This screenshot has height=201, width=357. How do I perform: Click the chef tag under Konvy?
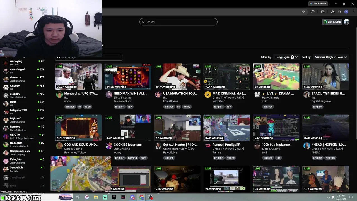click(x=143, y=158)
